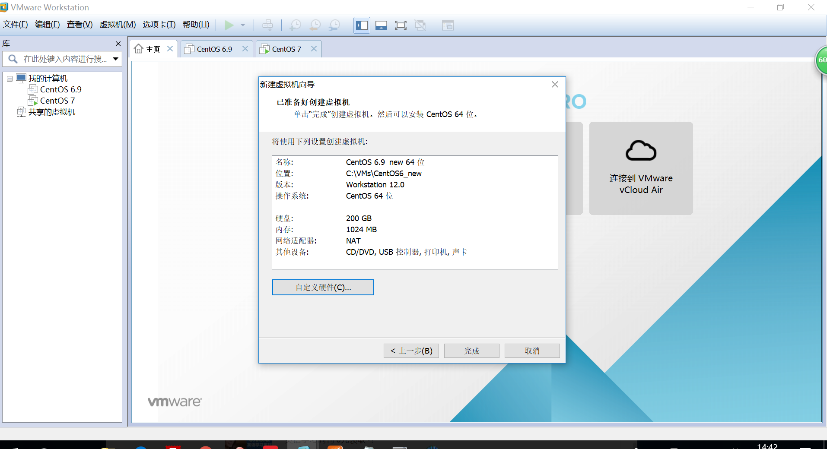Click the take snapshot clock icon
827x449 pixels.
296,25
